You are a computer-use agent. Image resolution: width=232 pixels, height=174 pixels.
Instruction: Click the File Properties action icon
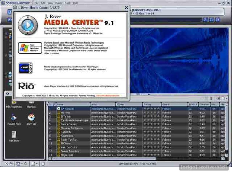pyautogui.click(x=14, y=104)
